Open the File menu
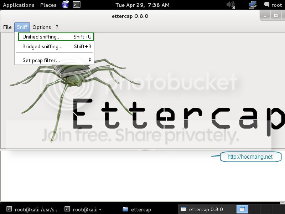This screenshot has height=214, width=285. (x=7, y=27)
